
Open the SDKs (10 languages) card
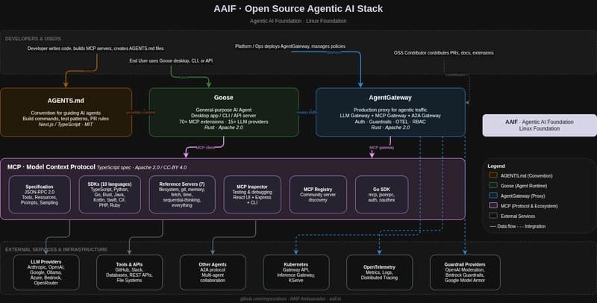(110, 194)
